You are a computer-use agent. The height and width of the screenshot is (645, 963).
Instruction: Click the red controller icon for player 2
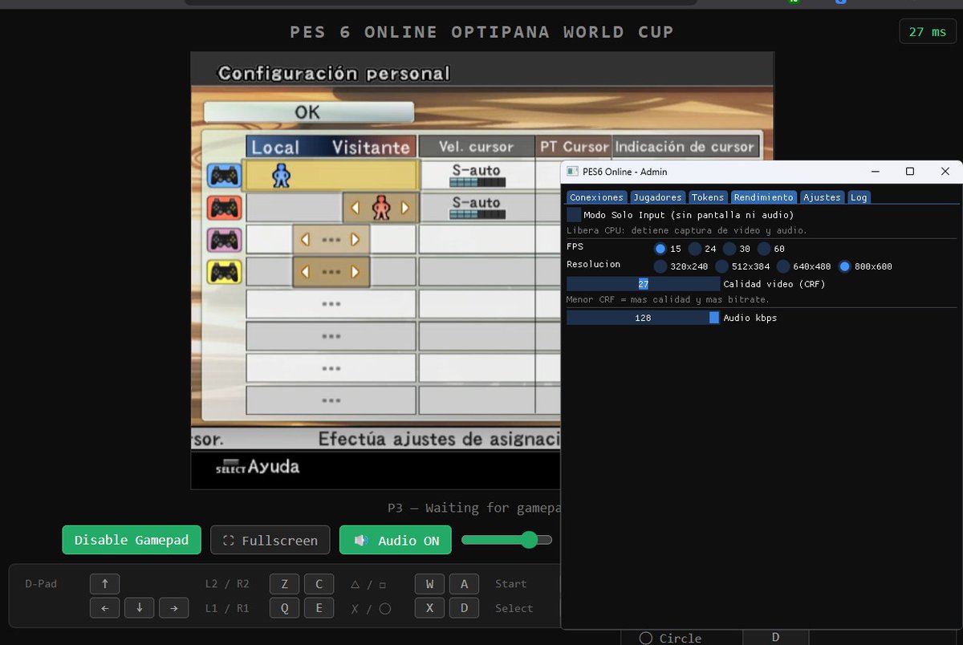pos(224,208)
